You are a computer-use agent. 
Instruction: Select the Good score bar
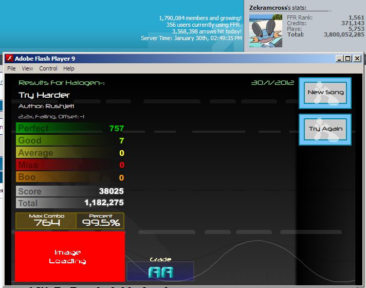point(70,140)
